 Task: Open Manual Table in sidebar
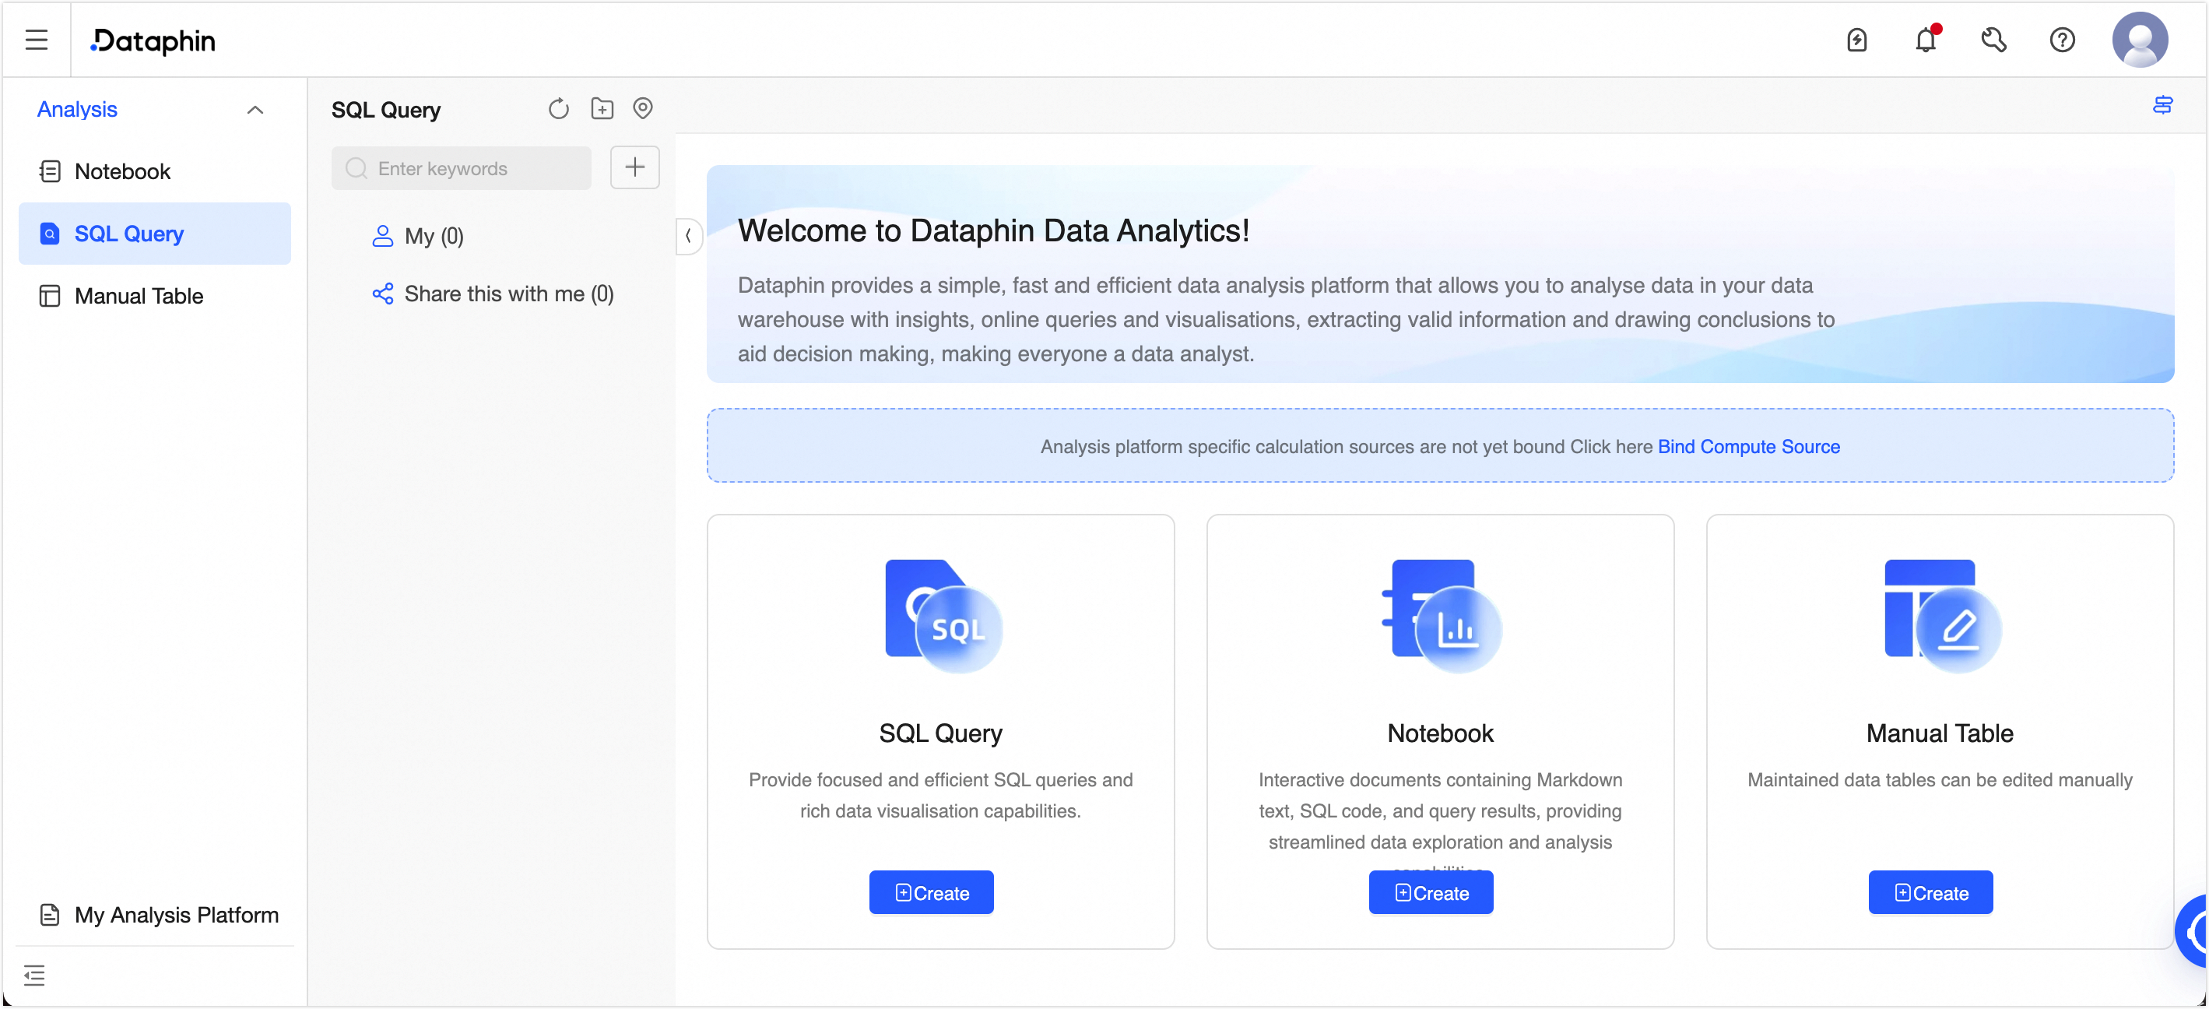(x=138, y=296)
